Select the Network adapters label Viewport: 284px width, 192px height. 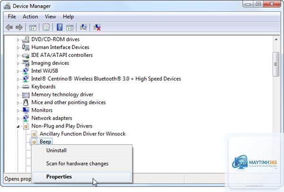52,118
